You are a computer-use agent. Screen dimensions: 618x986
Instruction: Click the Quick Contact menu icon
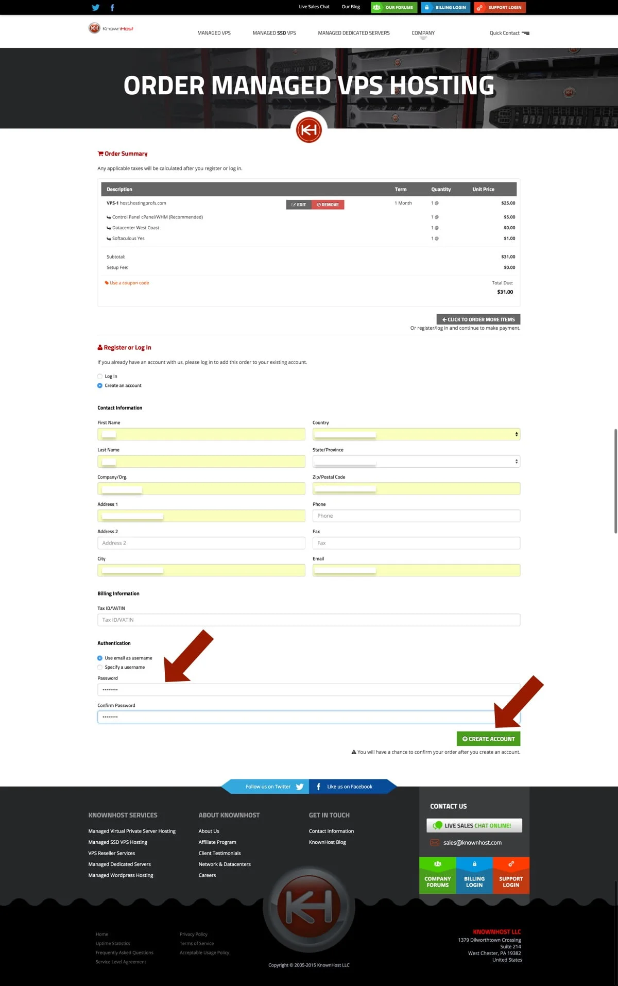pyautogui.click(x=525, y=33)
